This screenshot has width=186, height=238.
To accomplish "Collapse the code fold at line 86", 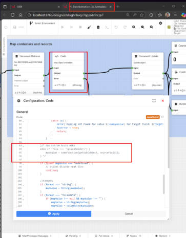I will click(24, 121).
